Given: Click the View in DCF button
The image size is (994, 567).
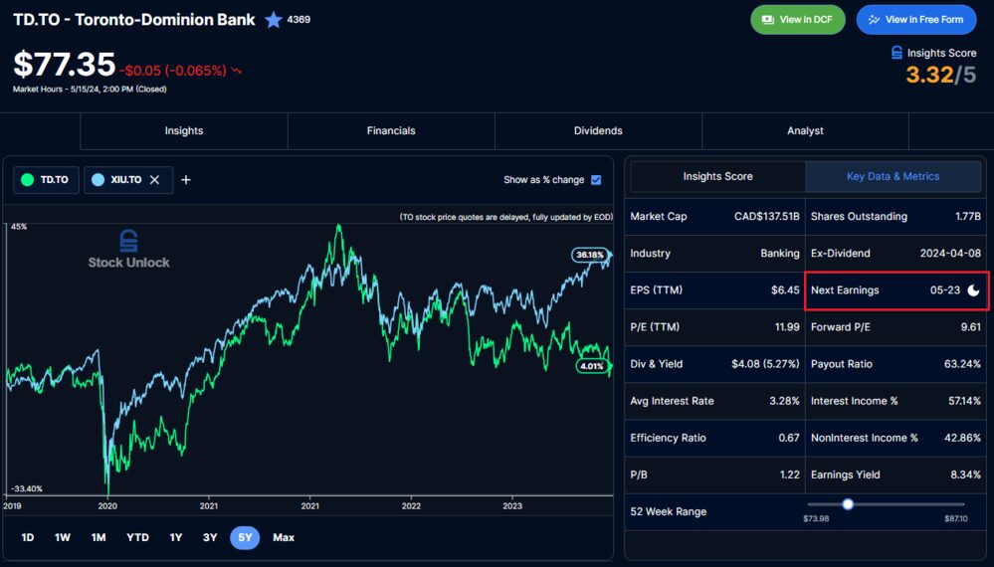Looking at the screenshot, I should click(x=797, y=20).
